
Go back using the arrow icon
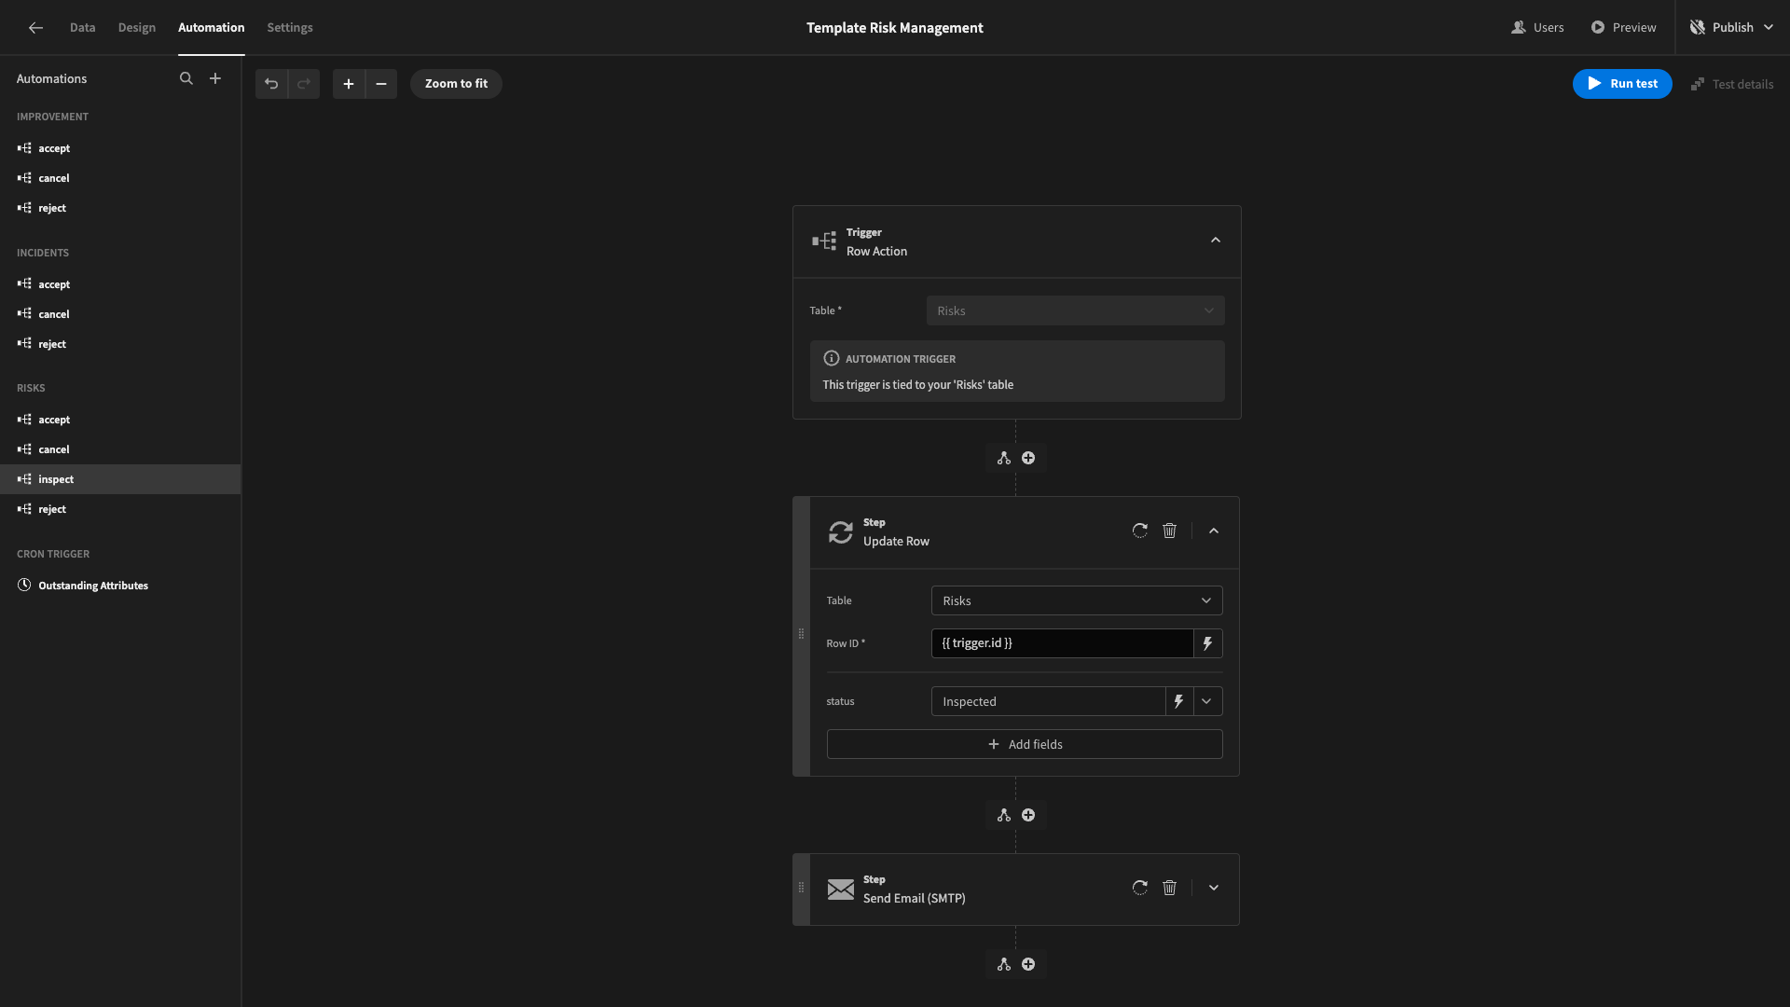coord(35,28)
